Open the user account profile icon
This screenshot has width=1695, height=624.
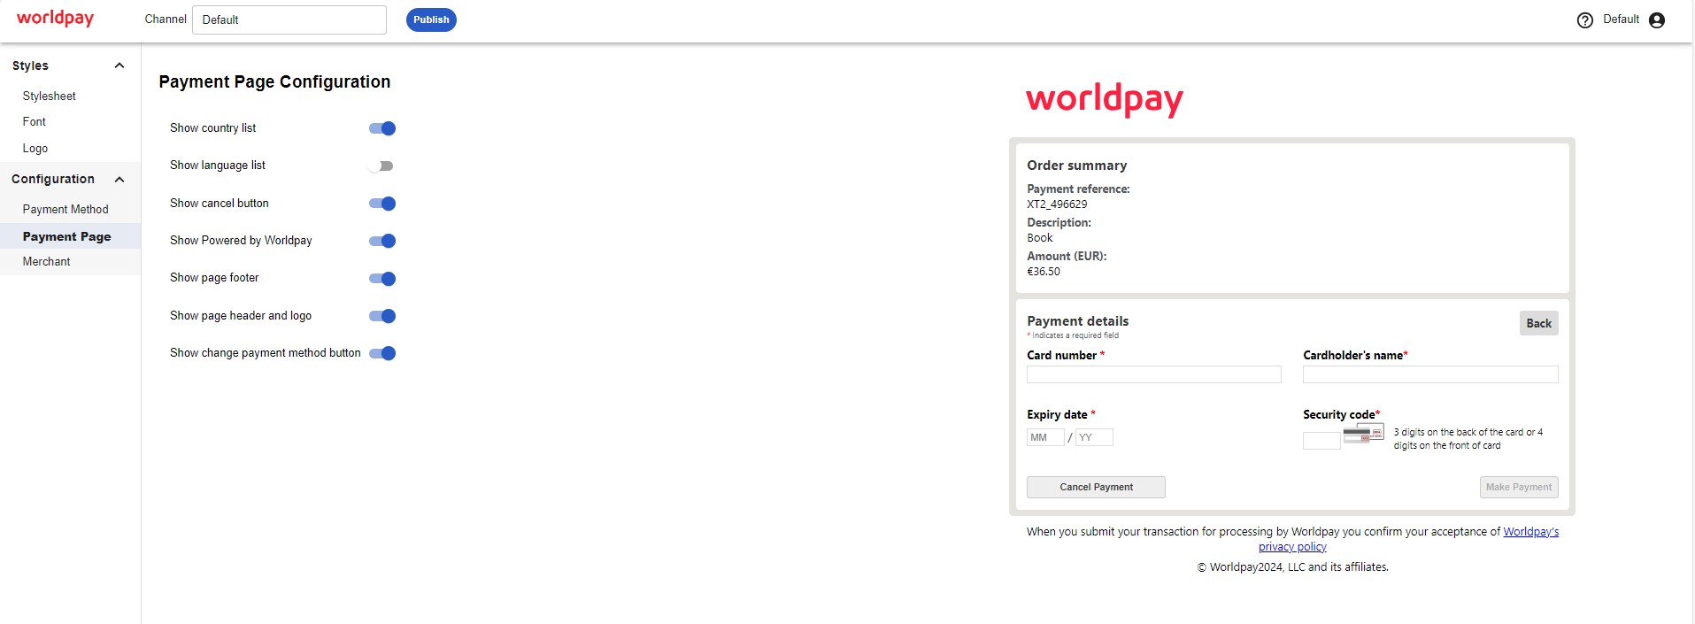pyautogui.click(x=1657, y=20)
